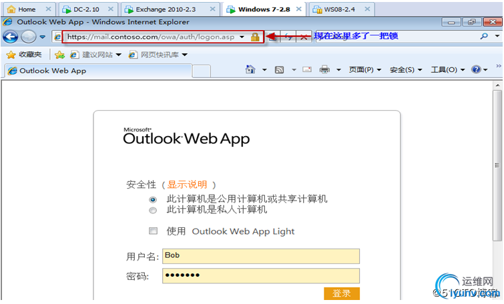The height and width of the screenshot is (304, 504).
Task: Open a new blank browser tab
Action: [201, 71]
